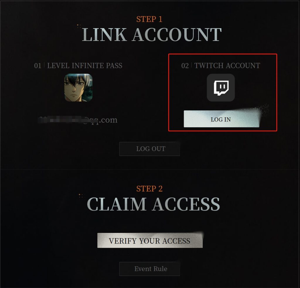
Task: Click the CLAIM ACCESS heading
Action: click(x=154, y=204)
